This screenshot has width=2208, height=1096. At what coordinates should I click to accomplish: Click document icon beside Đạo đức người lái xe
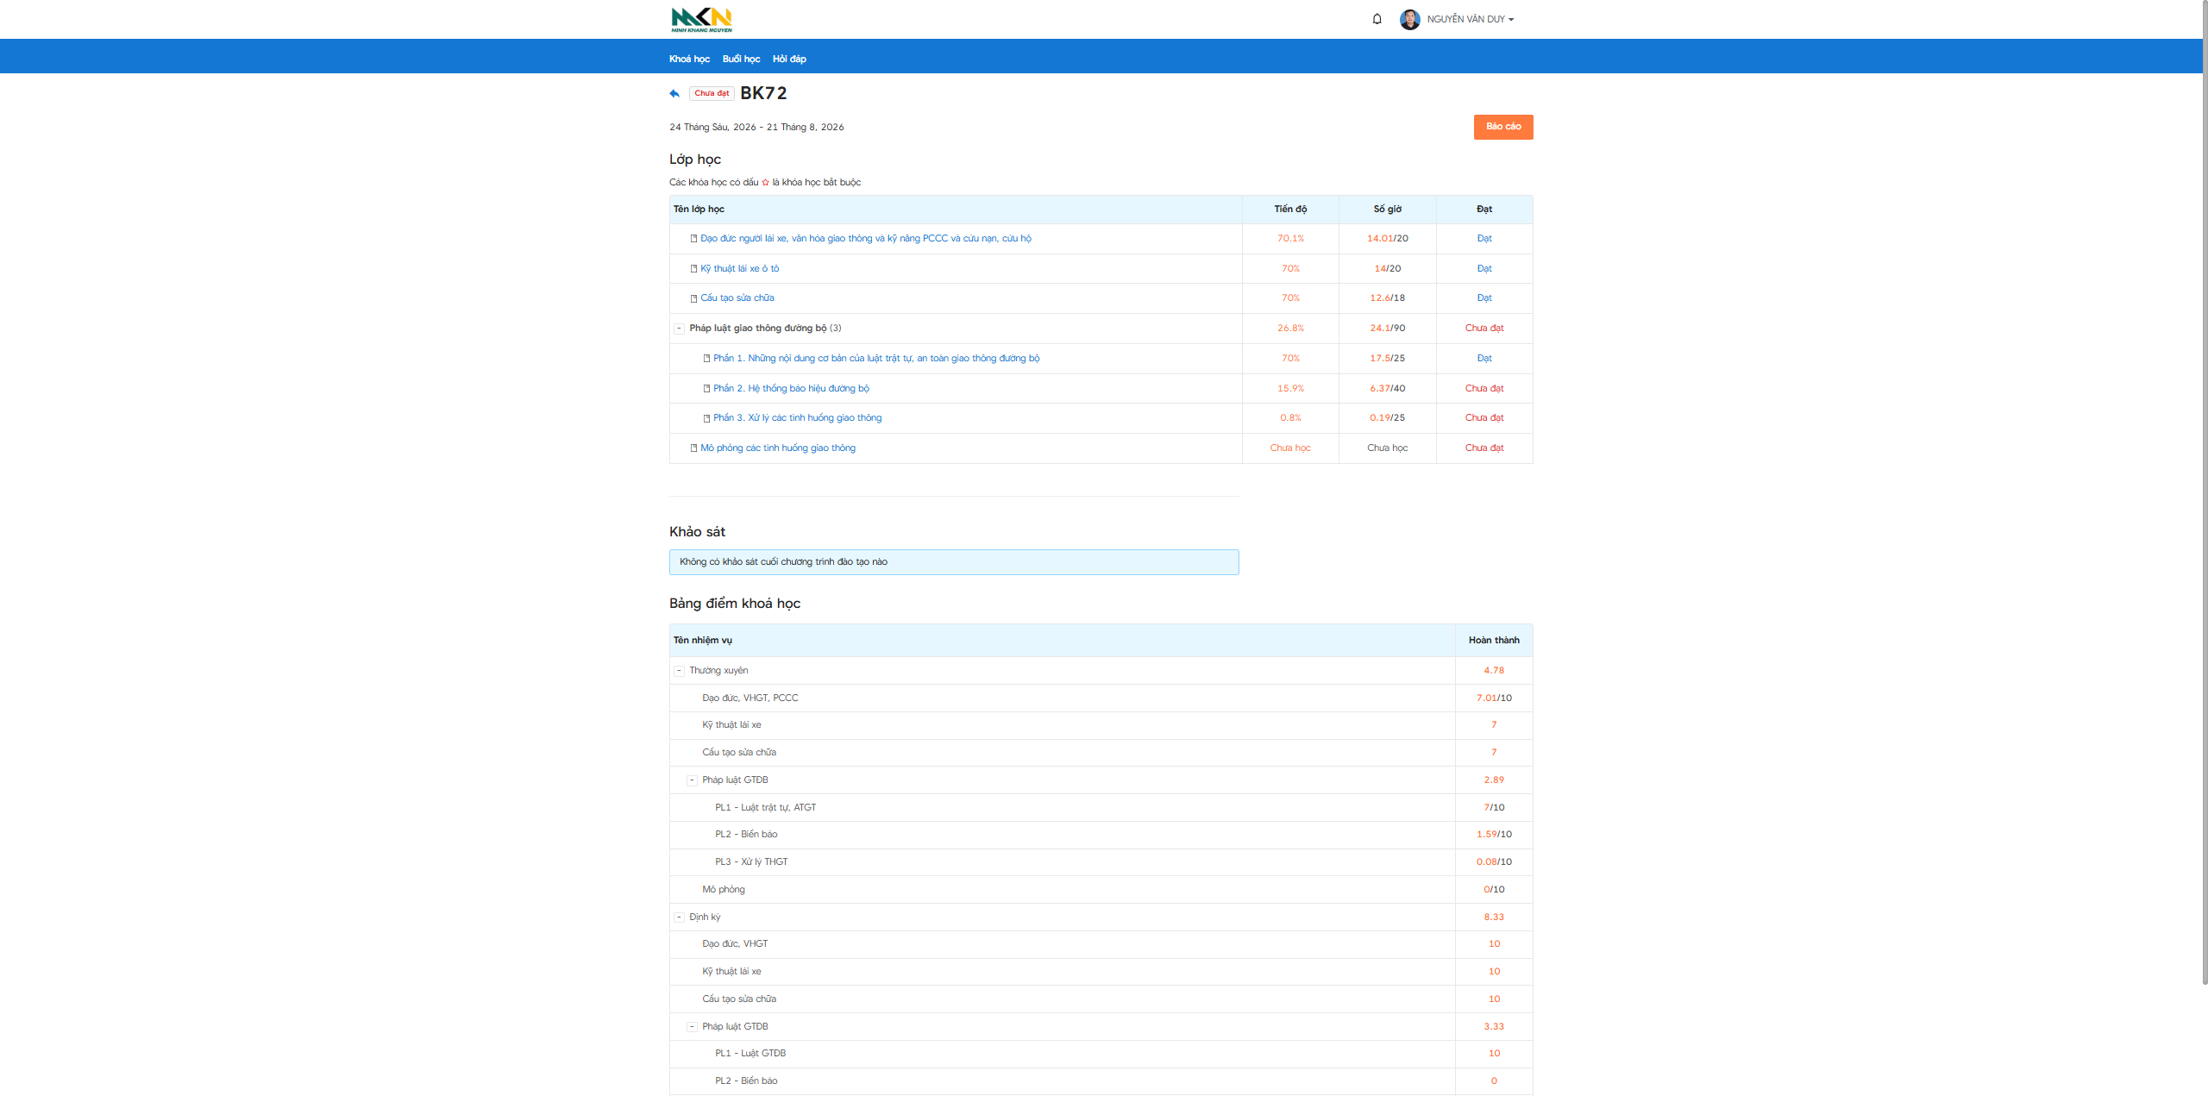[x=693, y=239]
